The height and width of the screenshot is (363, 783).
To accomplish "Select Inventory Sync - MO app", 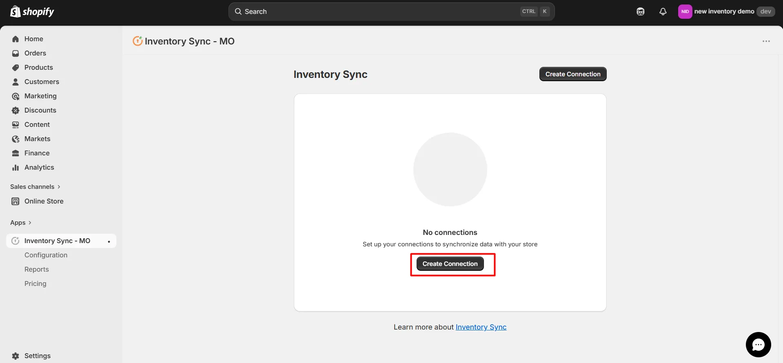I will (x=61, y=241).
